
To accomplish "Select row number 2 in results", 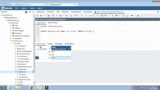I will [37, 55].
